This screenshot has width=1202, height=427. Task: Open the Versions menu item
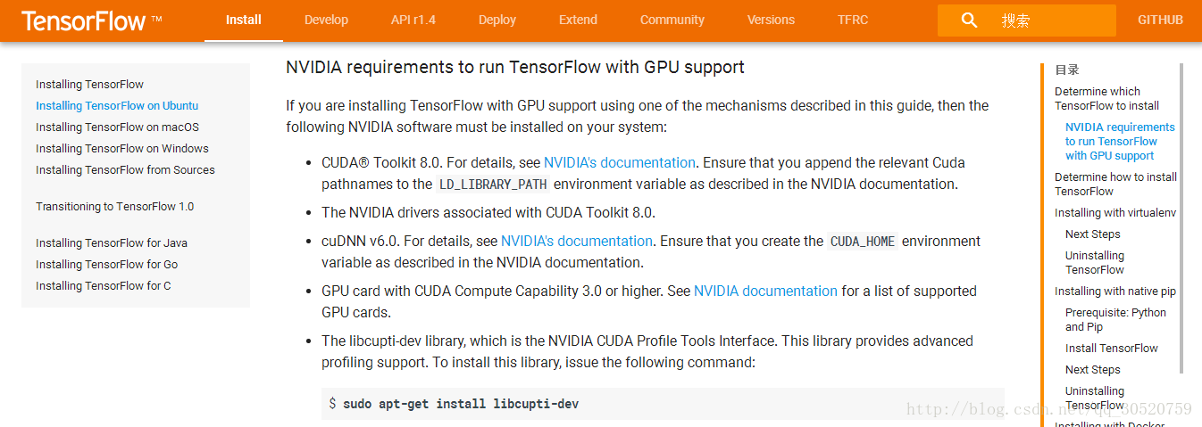[771, 20]
